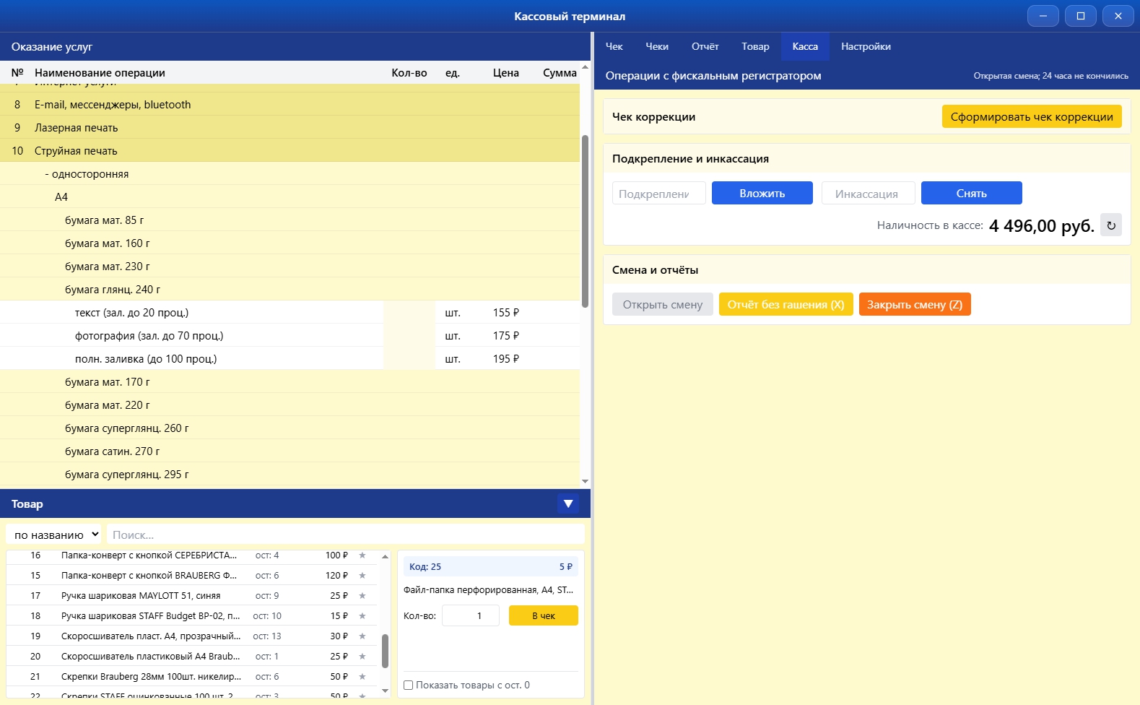Minimize the Кассовый терминал window

[x=1043, y=16]
